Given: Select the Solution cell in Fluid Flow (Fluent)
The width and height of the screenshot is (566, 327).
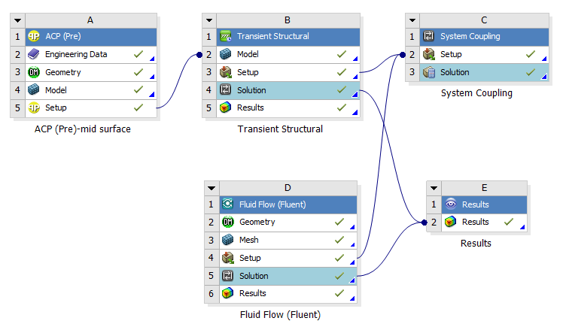Looking at the screenshot, I should 288,276.
